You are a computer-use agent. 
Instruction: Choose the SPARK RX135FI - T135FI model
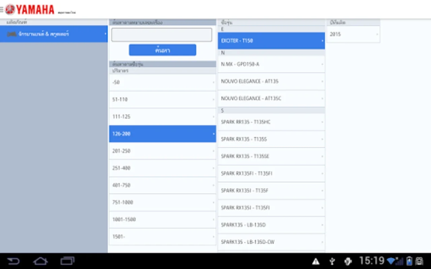271,174
